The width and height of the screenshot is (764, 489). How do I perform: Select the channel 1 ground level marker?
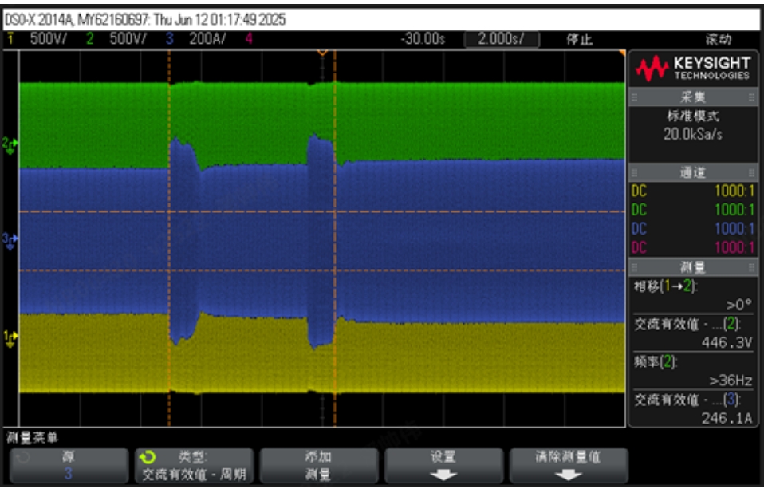click(10, 338)
